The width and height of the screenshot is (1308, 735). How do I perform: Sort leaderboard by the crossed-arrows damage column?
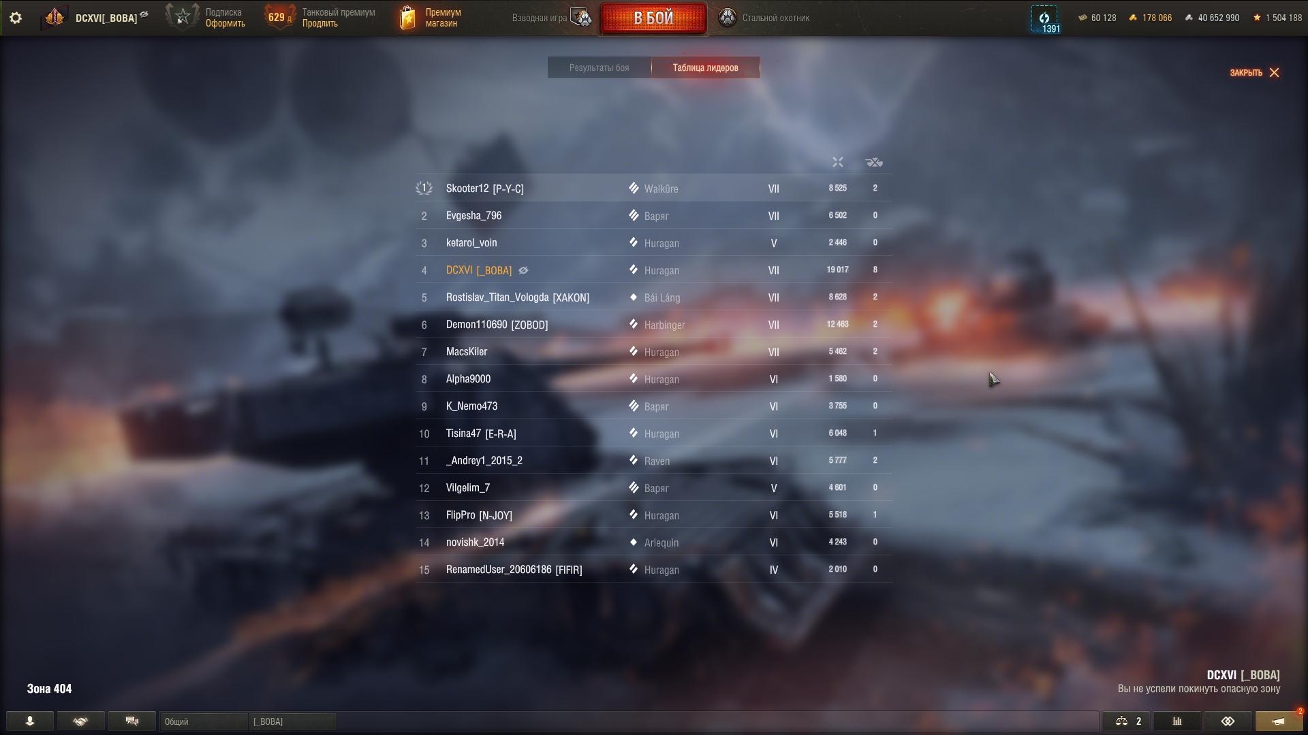coord(838,162)
